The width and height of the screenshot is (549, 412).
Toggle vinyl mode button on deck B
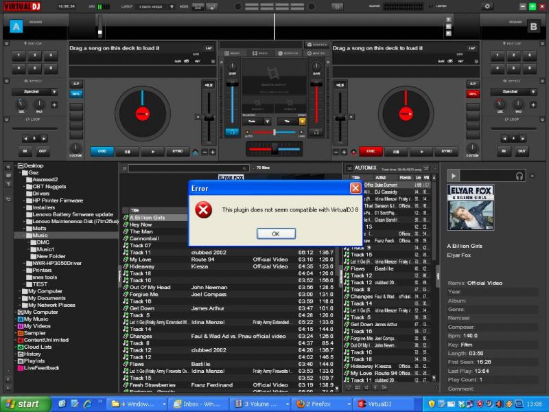click(x=472, y=93)
